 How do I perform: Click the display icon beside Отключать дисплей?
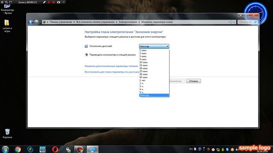pos(86,46)
